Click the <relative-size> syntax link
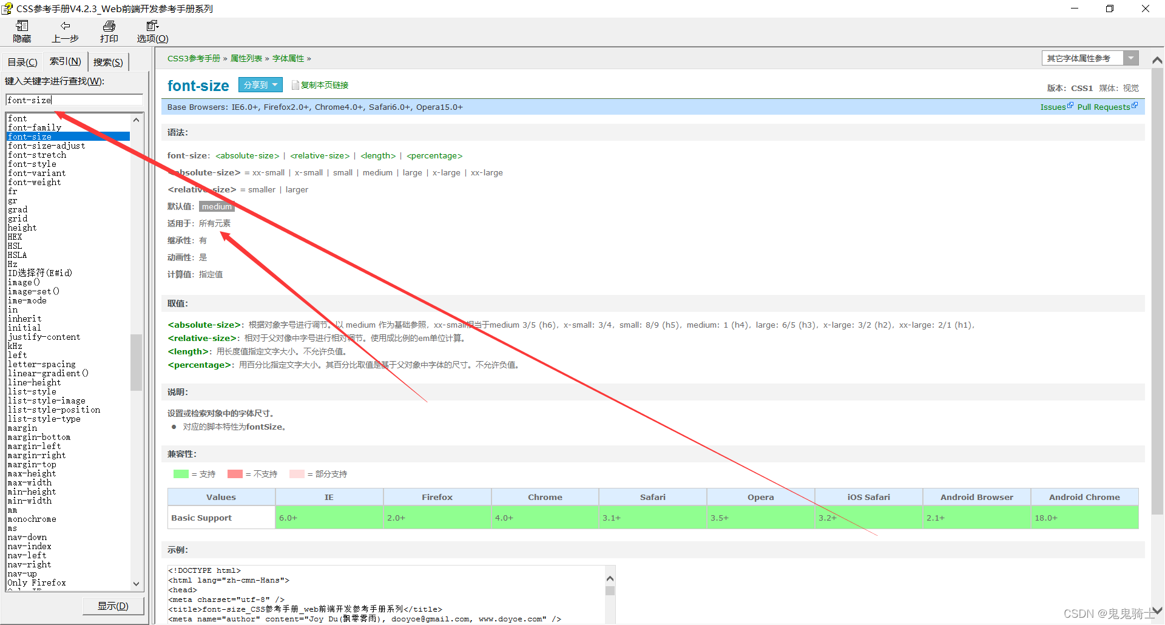The width and height of the screenshot is (1165, 625). (320, 156)
